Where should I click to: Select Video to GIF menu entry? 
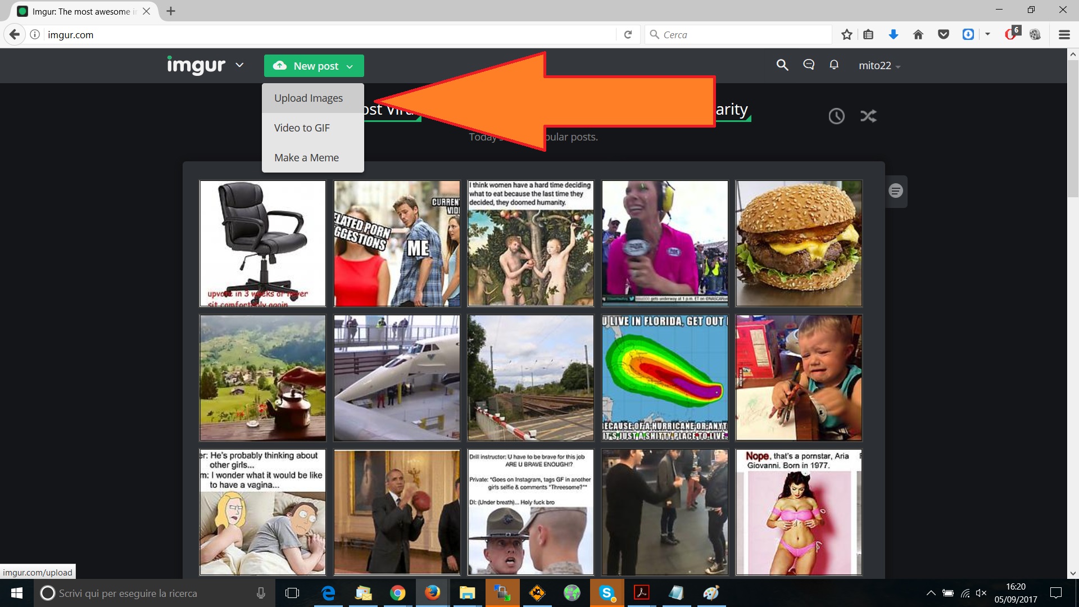point(313,128)
